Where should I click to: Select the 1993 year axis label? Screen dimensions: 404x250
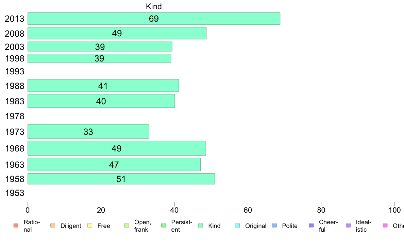[x=15, y=71]
